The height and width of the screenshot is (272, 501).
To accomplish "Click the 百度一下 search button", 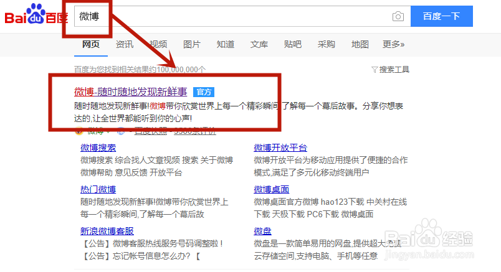I will [442, 16].
